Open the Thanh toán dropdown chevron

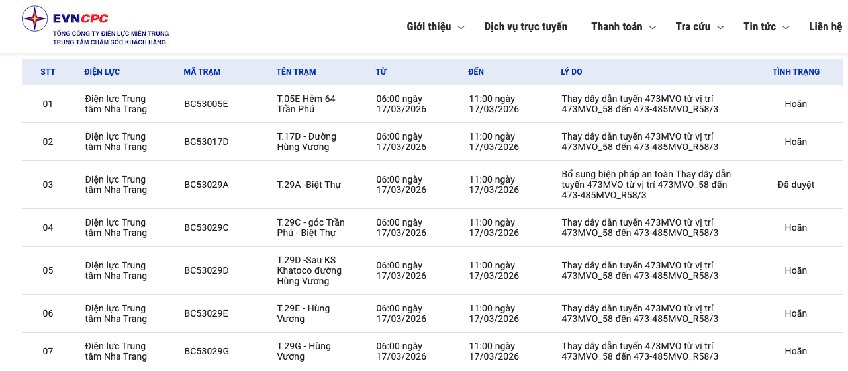click(652, 28)
